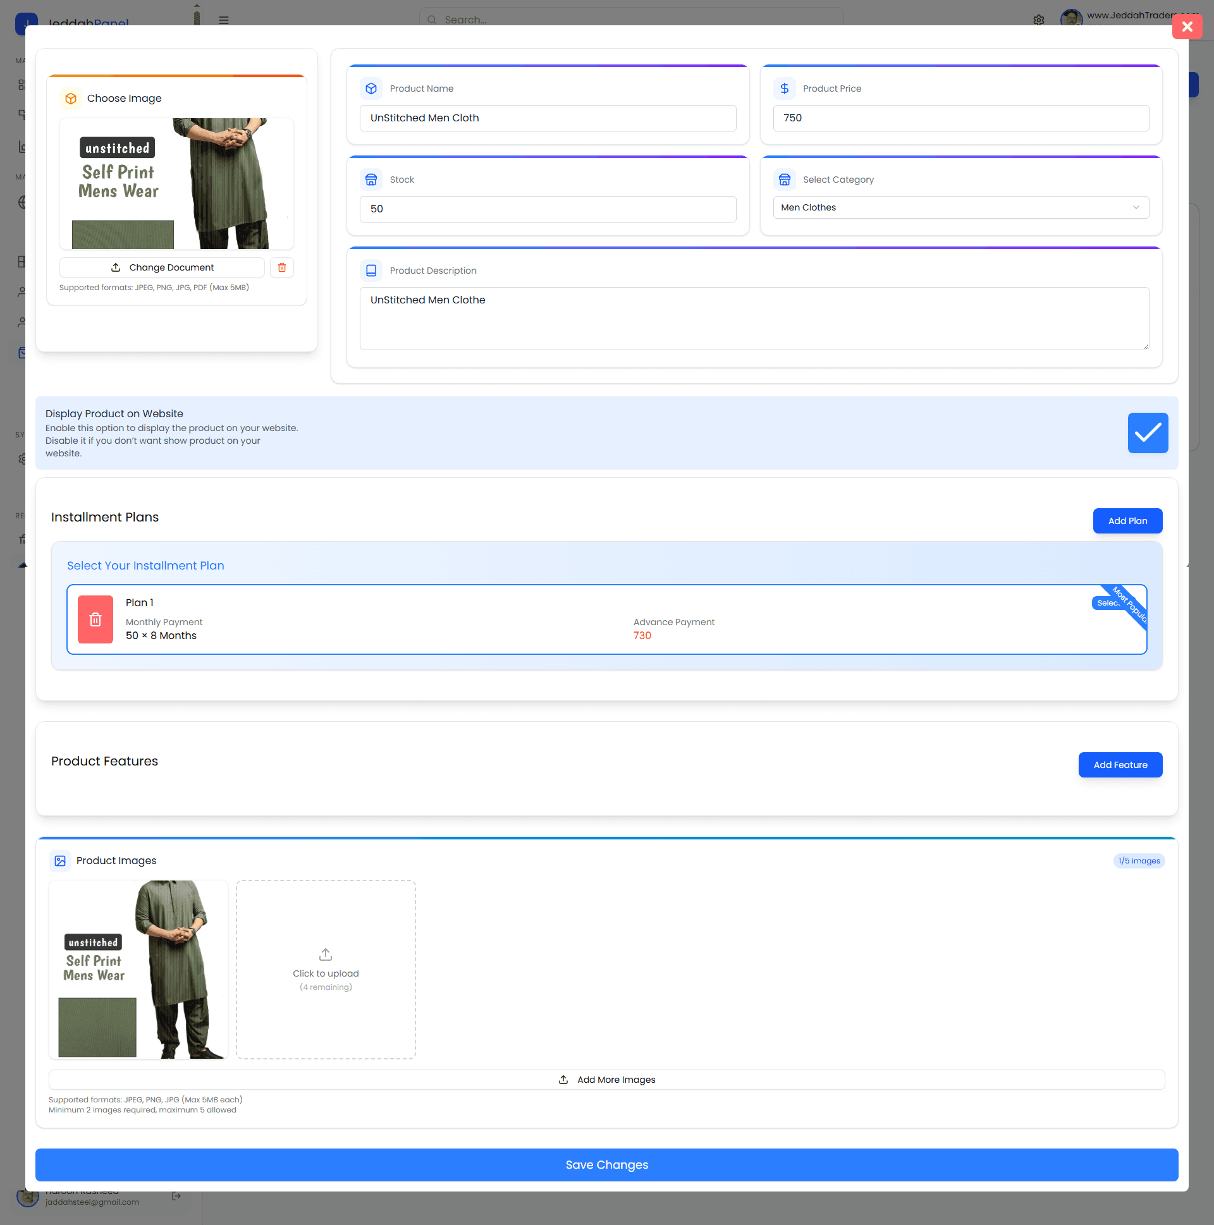Click the Advance Payment value 730
This screenshot has height=1225, width=1214.
click(x=642, y=636)
